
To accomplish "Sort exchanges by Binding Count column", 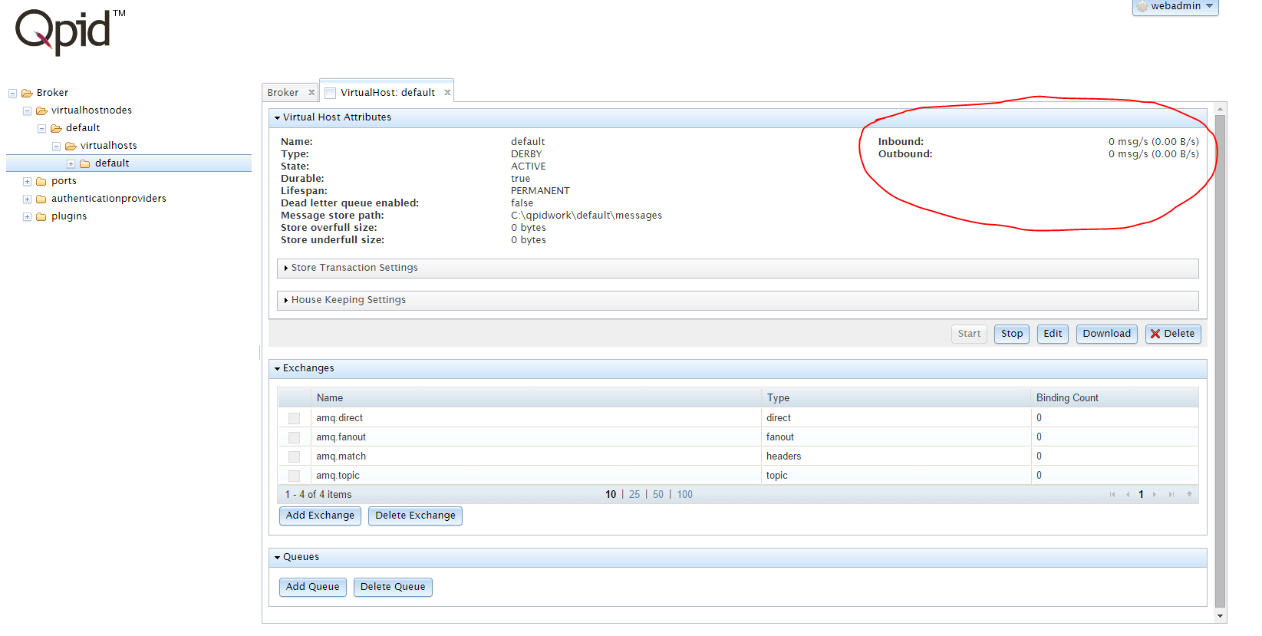I will tap(1115, 397).
